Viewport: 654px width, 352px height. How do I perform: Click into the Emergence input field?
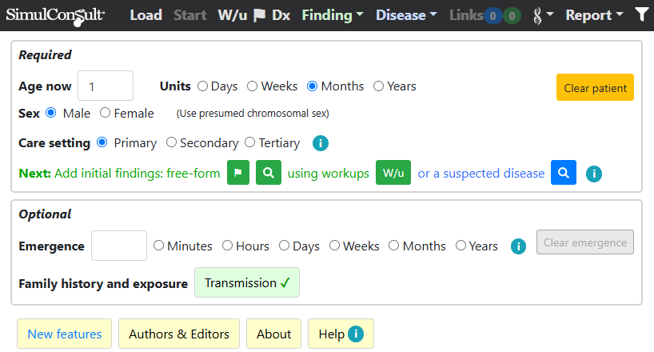[x=119, y=246]
